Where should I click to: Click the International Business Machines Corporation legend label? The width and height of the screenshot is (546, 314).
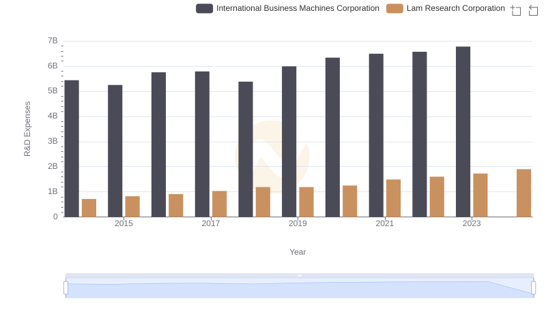(298, 8)
